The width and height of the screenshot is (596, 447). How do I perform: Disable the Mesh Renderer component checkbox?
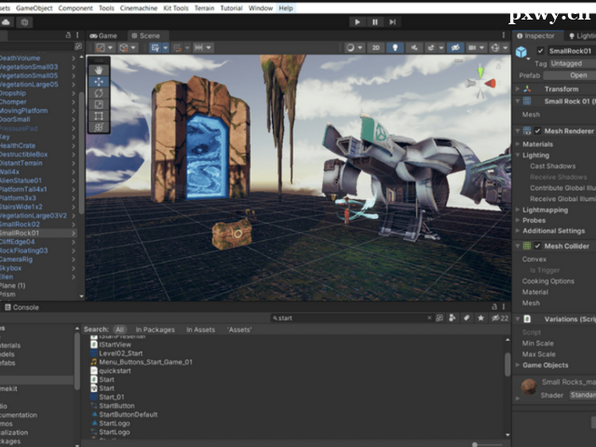(537, 131)
